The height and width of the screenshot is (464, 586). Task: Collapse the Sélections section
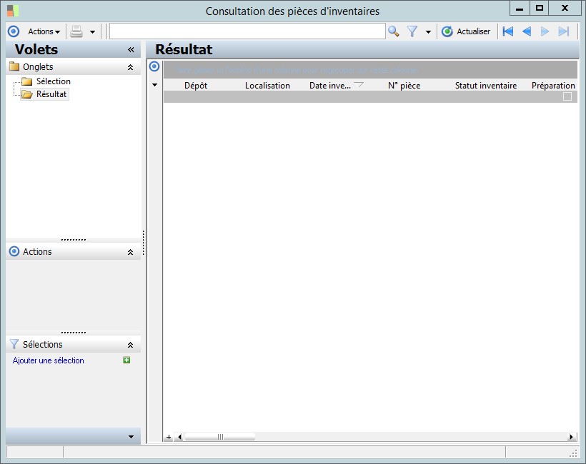(131, 345)
